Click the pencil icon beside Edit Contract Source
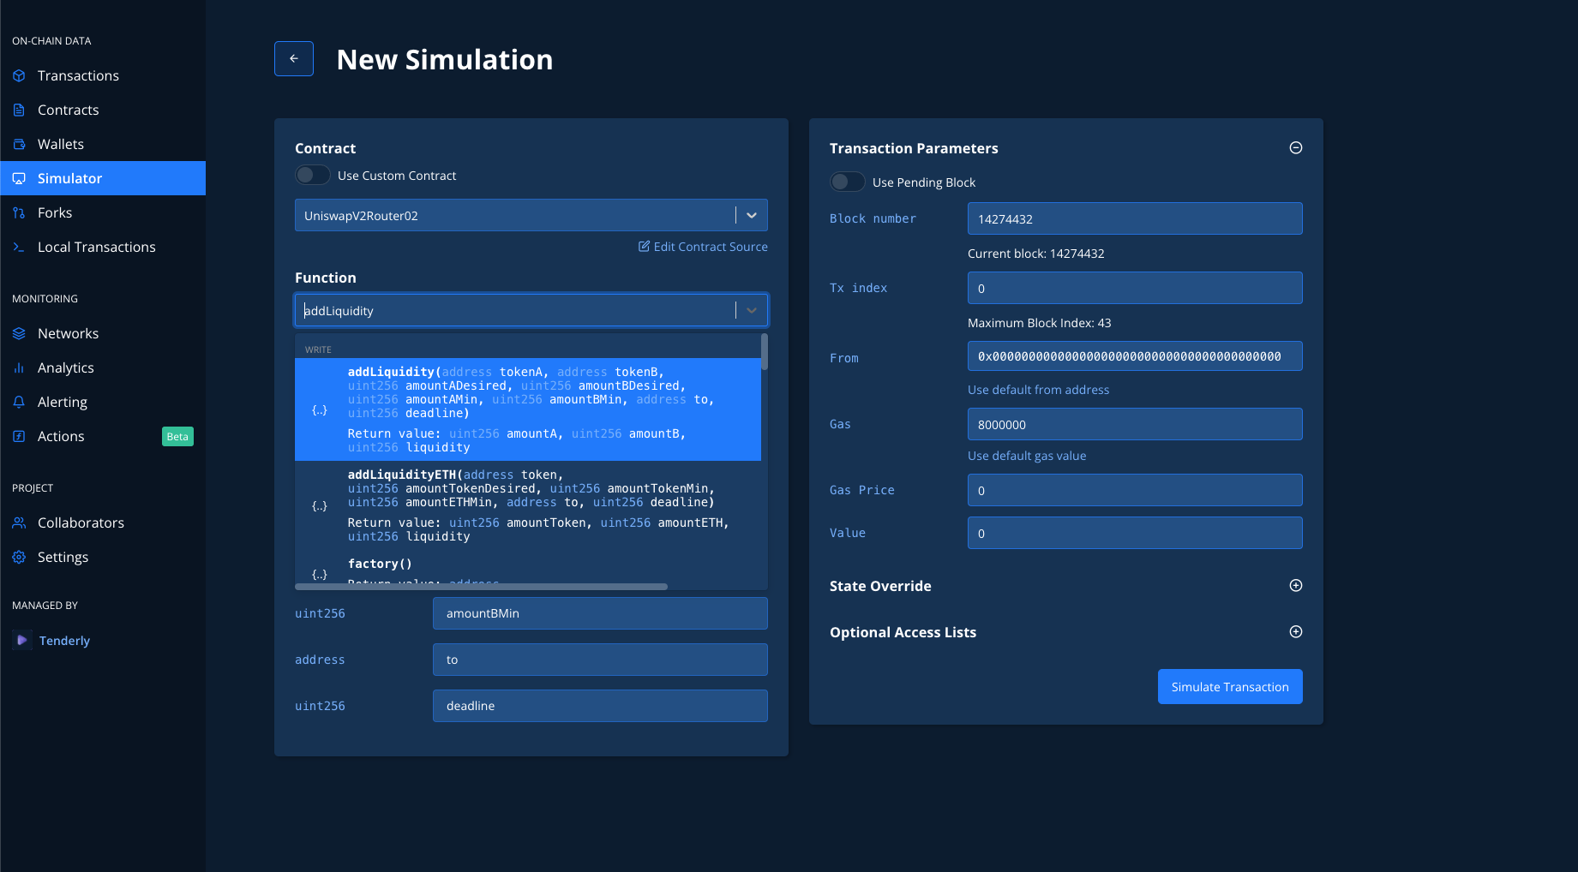This screenshot has width=1578, height=872. coord(644,246)
